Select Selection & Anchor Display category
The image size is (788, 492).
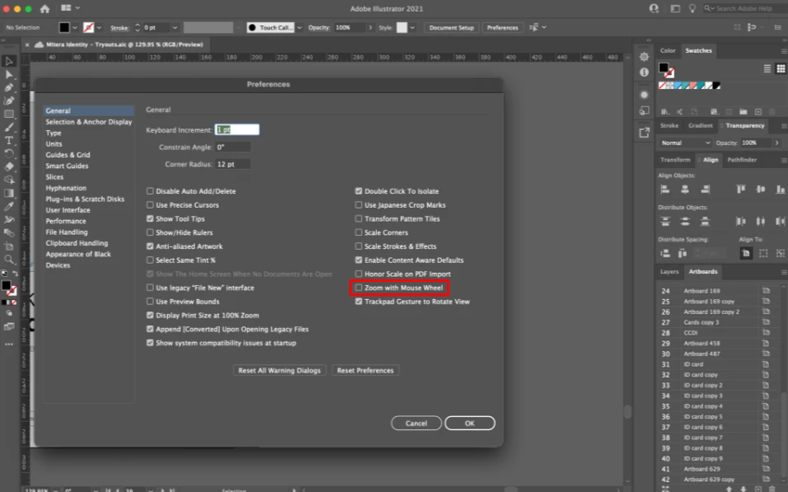(x=88, y=122)
